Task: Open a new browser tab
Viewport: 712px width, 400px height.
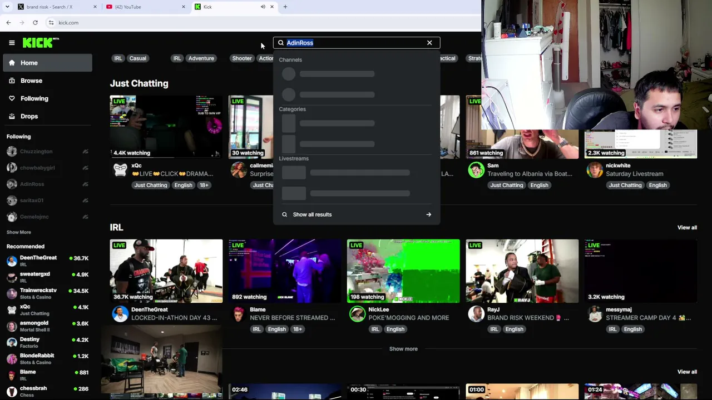Action: click(x=285, y=7)
